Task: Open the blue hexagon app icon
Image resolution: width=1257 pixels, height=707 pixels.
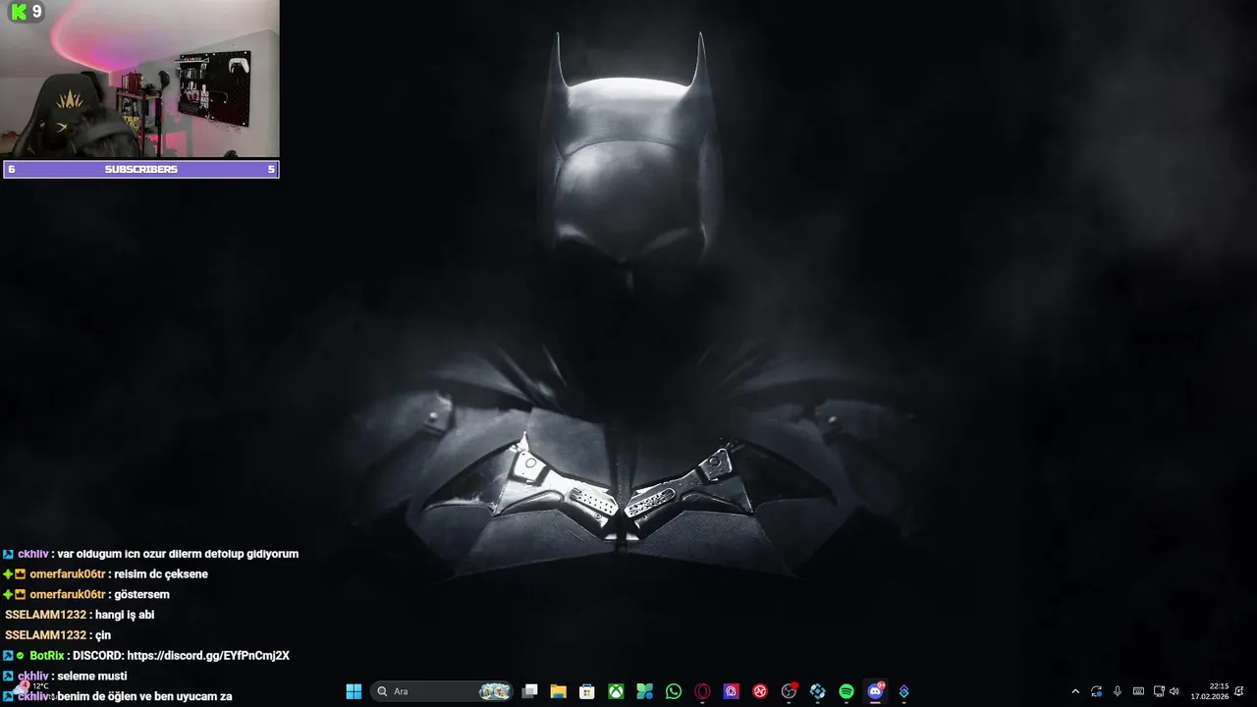Action: [x=817, y=691]
